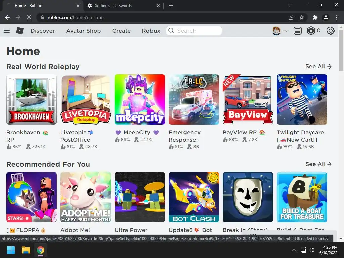Open the BayView RP thumbnail
The image size is (344, 258).
248,99
